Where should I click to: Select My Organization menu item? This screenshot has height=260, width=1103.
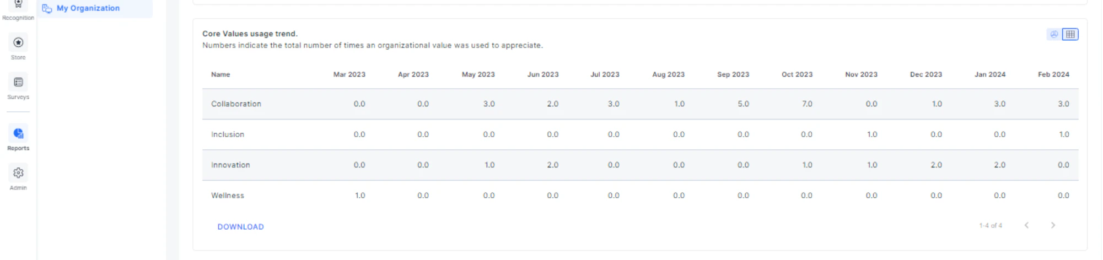(95, 8)
